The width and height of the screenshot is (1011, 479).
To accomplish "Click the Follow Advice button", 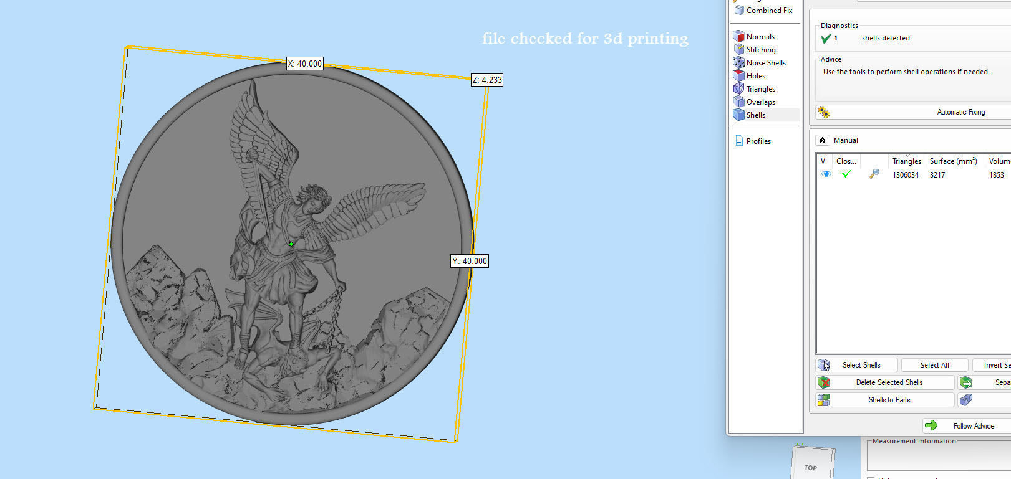I will click(x=967, y=425).
